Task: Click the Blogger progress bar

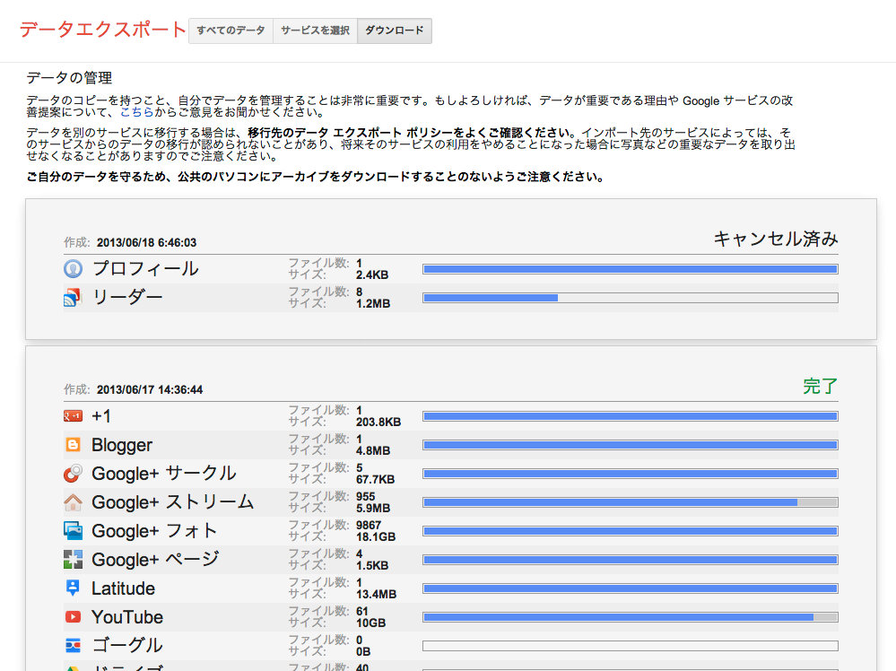Action: [x=631, y=445]
